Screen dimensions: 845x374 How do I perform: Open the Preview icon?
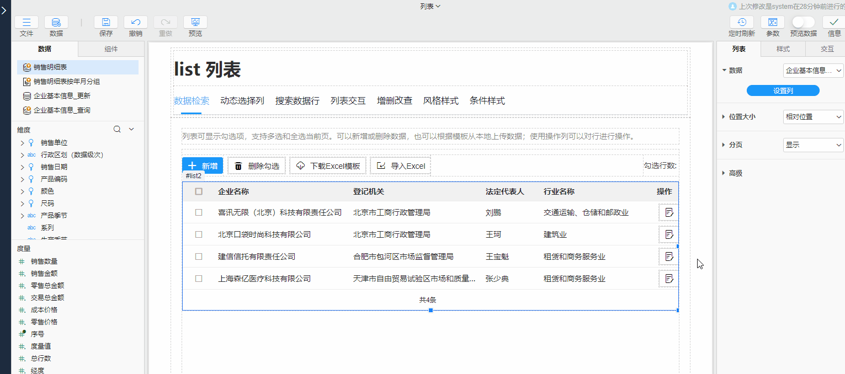click(x=195, y=23)
